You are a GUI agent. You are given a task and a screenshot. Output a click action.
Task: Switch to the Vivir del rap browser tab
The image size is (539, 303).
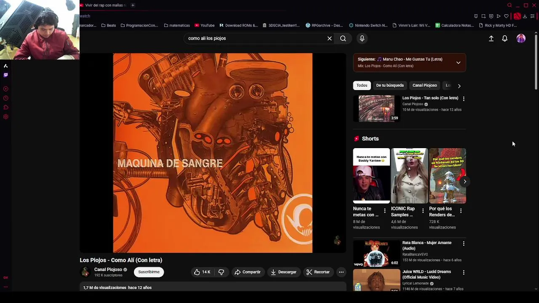(x=103, y=5)
